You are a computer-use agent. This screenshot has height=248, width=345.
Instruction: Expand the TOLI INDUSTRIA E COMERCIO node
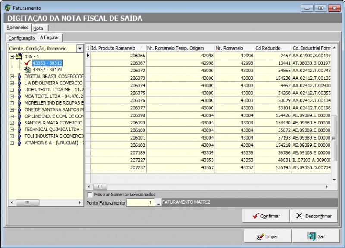pyautogui.click(x=12, y=136)
